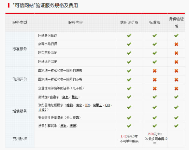The image size is (189, 150).
Task: Click the green check for 网站身份验证 信用评价版
Action: click(x=129, y=36)
